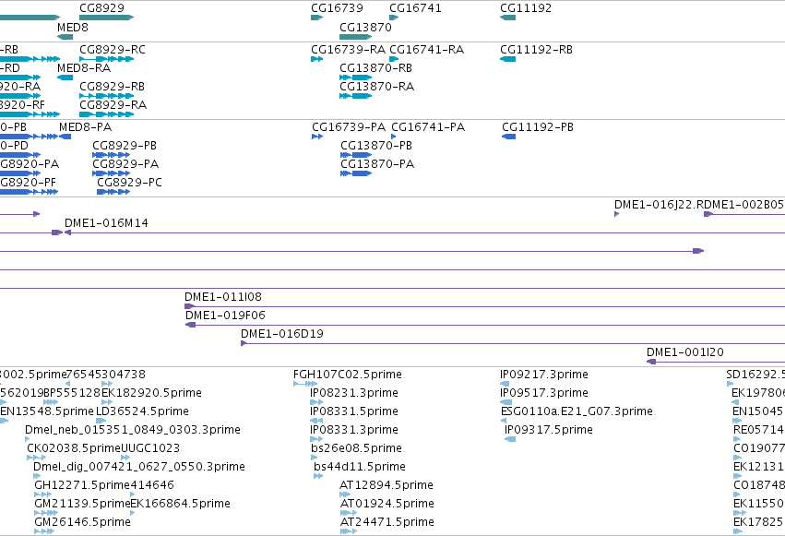Open protein CG8929-PB
The height and width of the screenshot is (536, 785).
coord(111,155)
